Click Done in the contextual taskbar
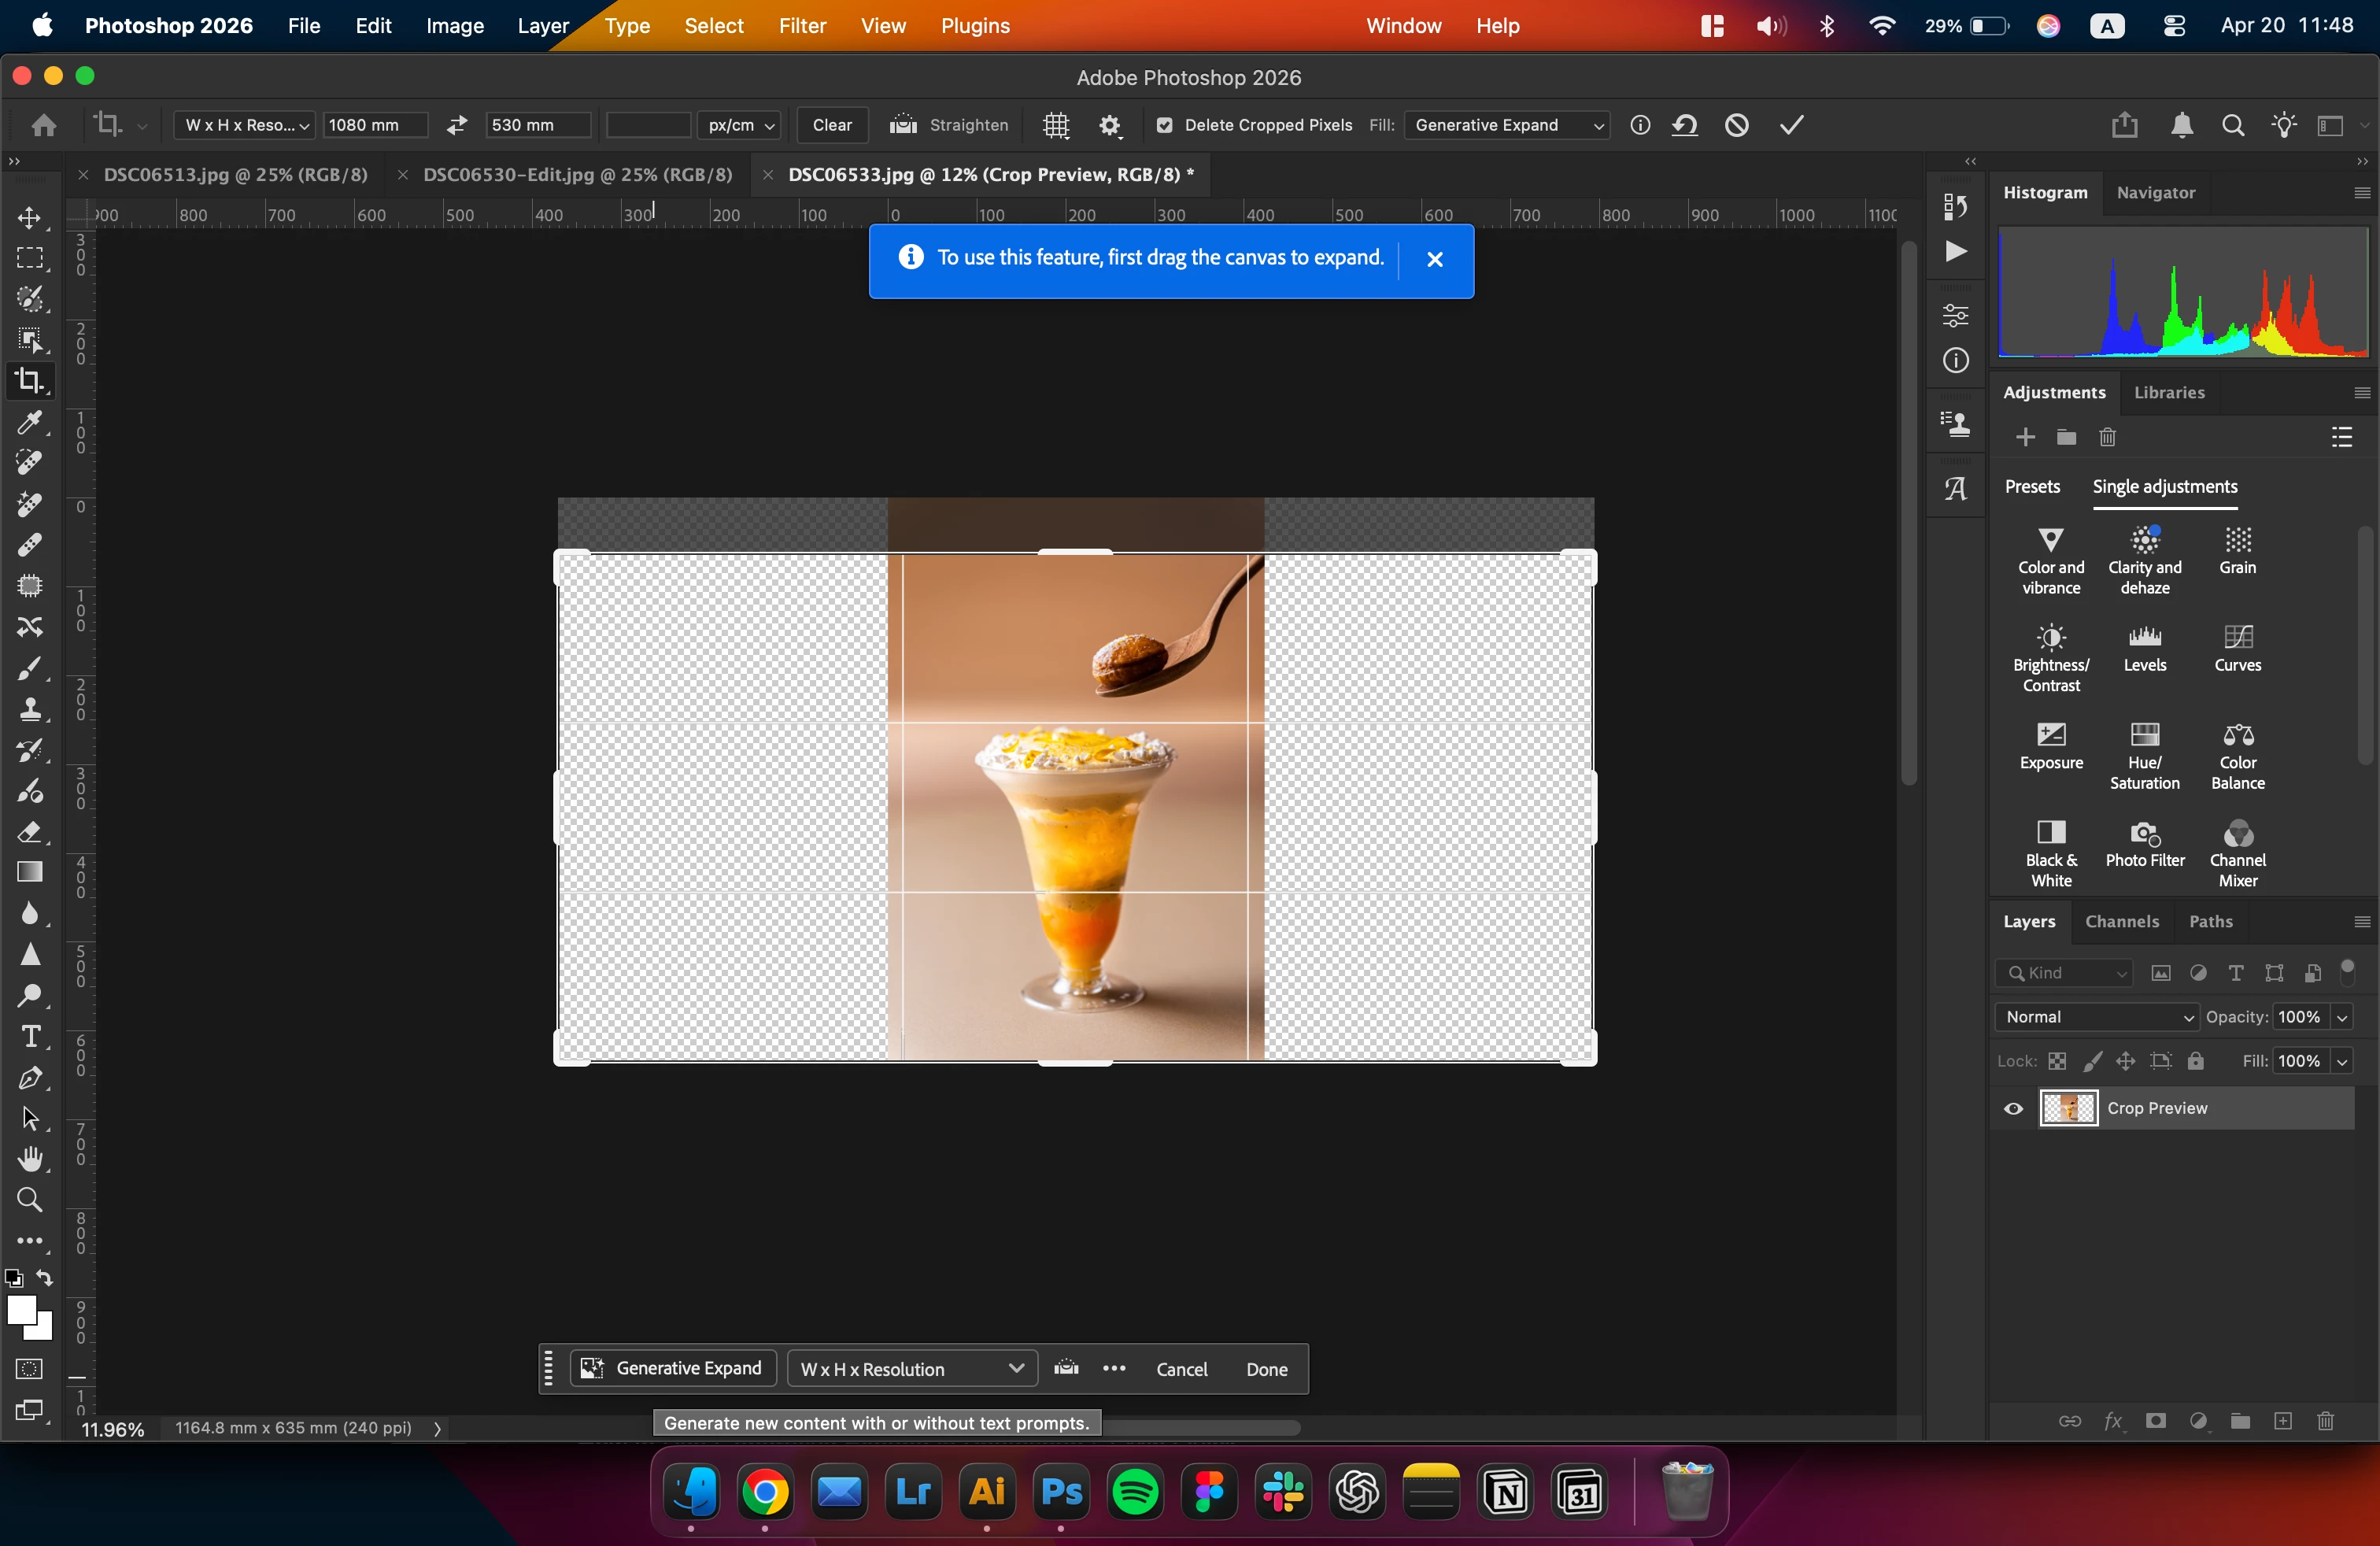Image resolution: width=2380 pixels, height=1546 pixels. pos(1266,1369)
